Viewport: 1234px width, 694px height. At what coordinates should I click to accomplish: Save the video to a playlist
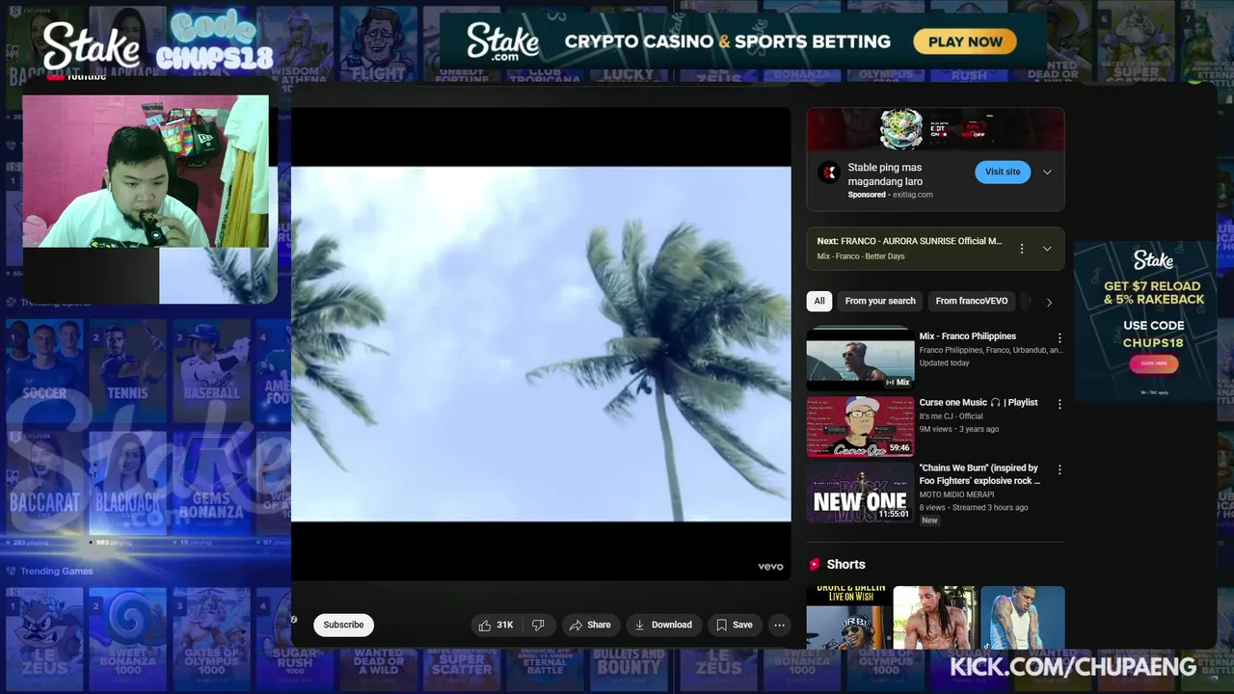[x=735, y=625]
